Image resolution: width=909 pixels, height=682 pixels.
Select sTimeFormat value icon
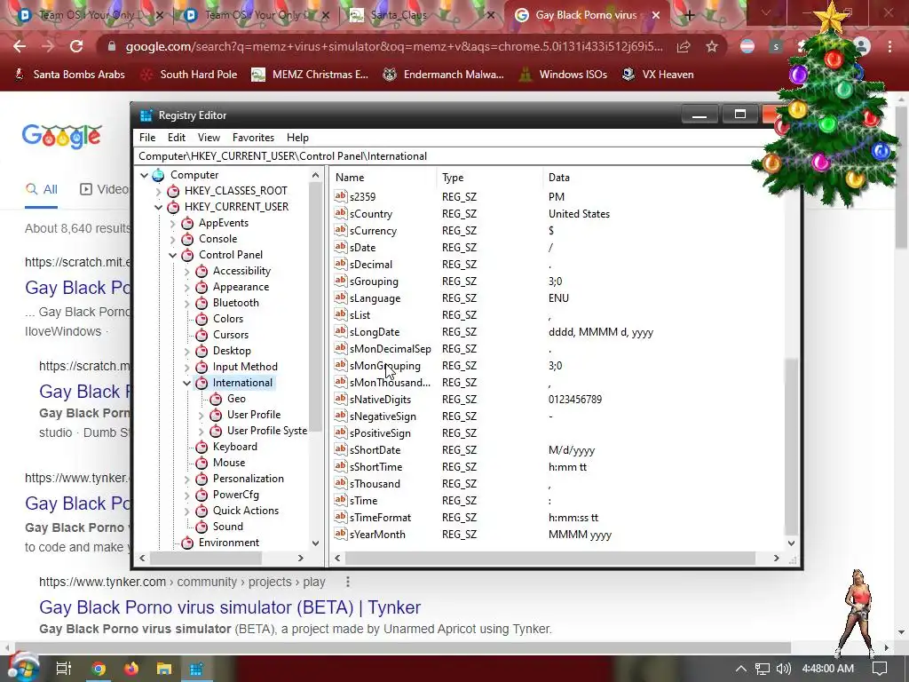point(340,517)
